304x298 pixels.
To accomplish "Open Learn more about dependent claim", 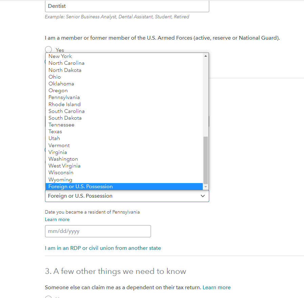I will (x=217, y=287).
